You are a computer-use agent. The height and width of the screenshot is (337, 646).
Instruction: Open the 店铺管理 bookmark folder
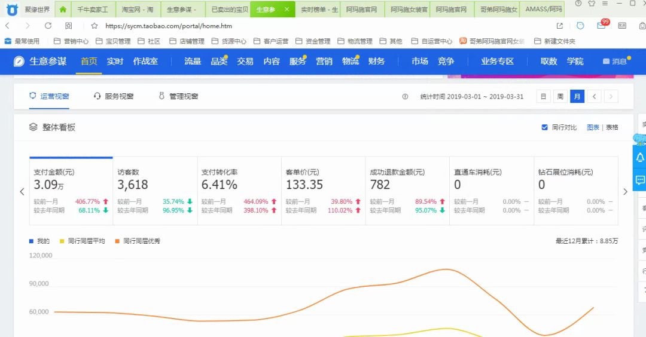pyautogui.click(x=187, y=41)
